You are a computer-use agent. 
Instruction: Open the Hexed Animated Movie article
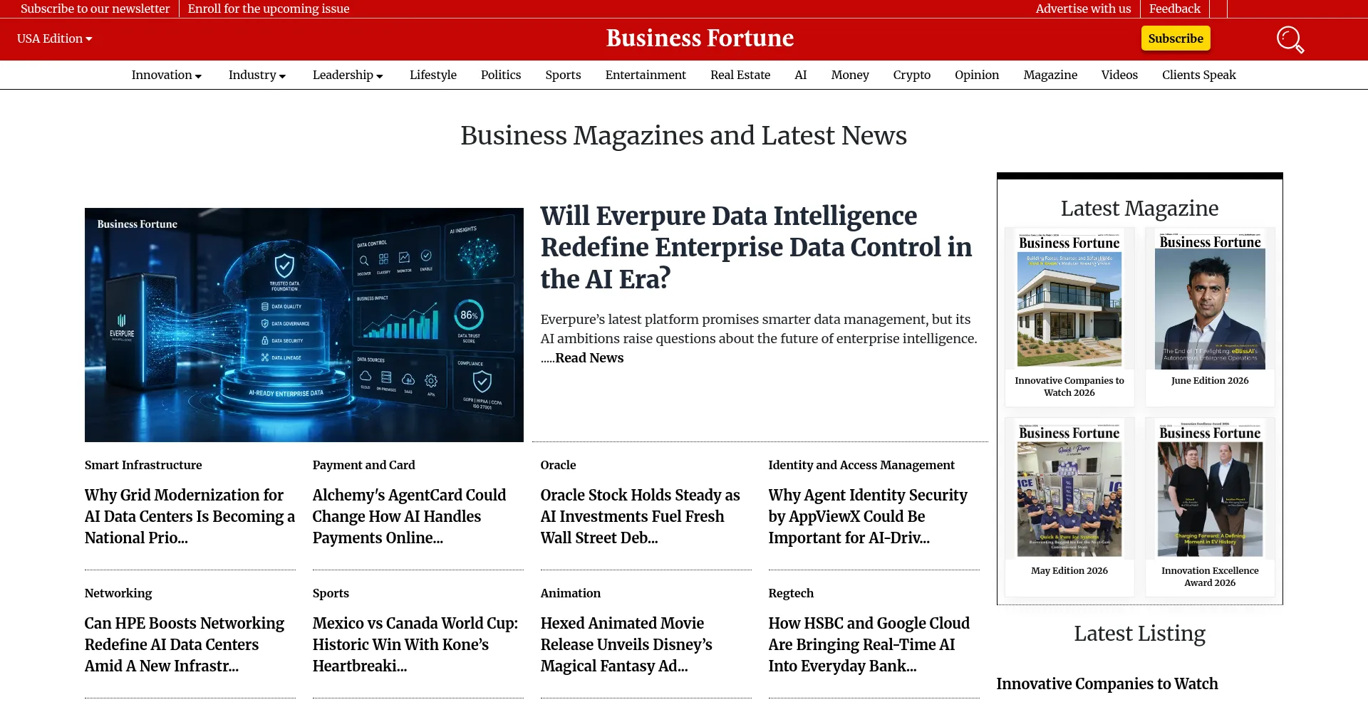click(626, 644)
